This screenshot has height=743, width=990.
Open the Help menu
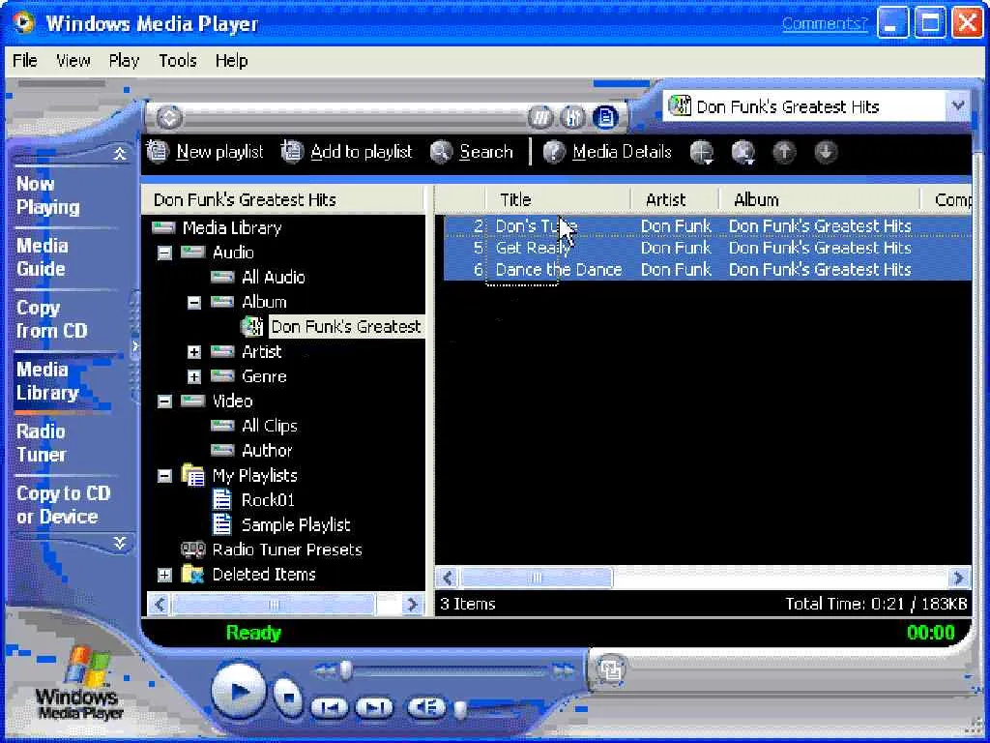[x=231, y=61]
